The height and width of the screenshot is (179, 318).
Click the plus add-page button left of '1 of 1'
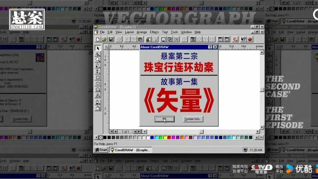pyautogui.click(x=116, y=132)
